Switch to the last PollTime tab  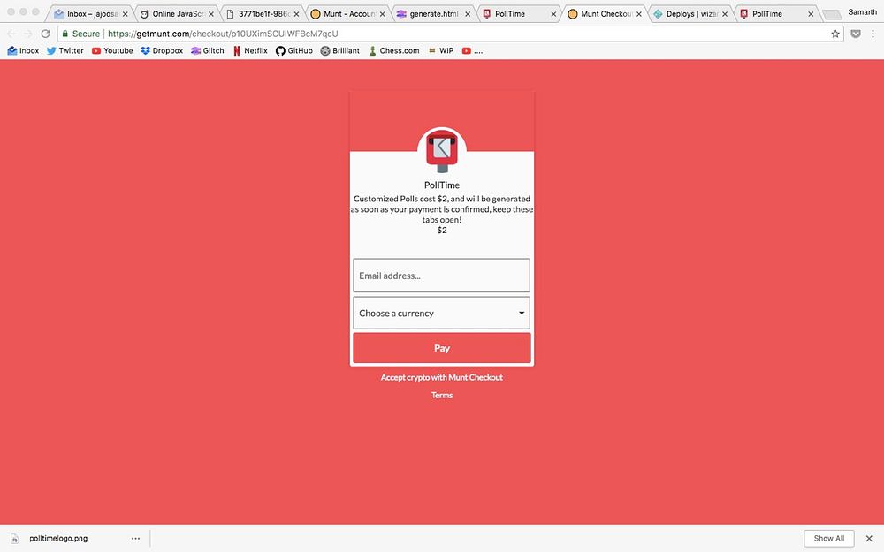tap(777, 14)
